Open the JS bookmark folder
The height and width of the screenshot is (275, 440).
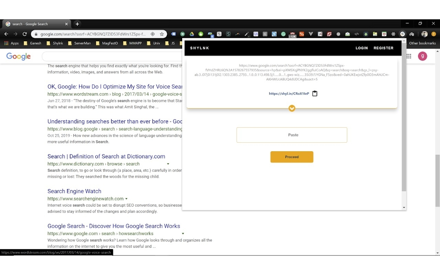[170, 43]
